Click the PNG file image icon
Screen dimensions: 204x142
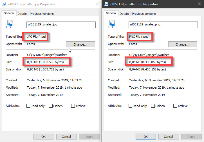[112, 25]
